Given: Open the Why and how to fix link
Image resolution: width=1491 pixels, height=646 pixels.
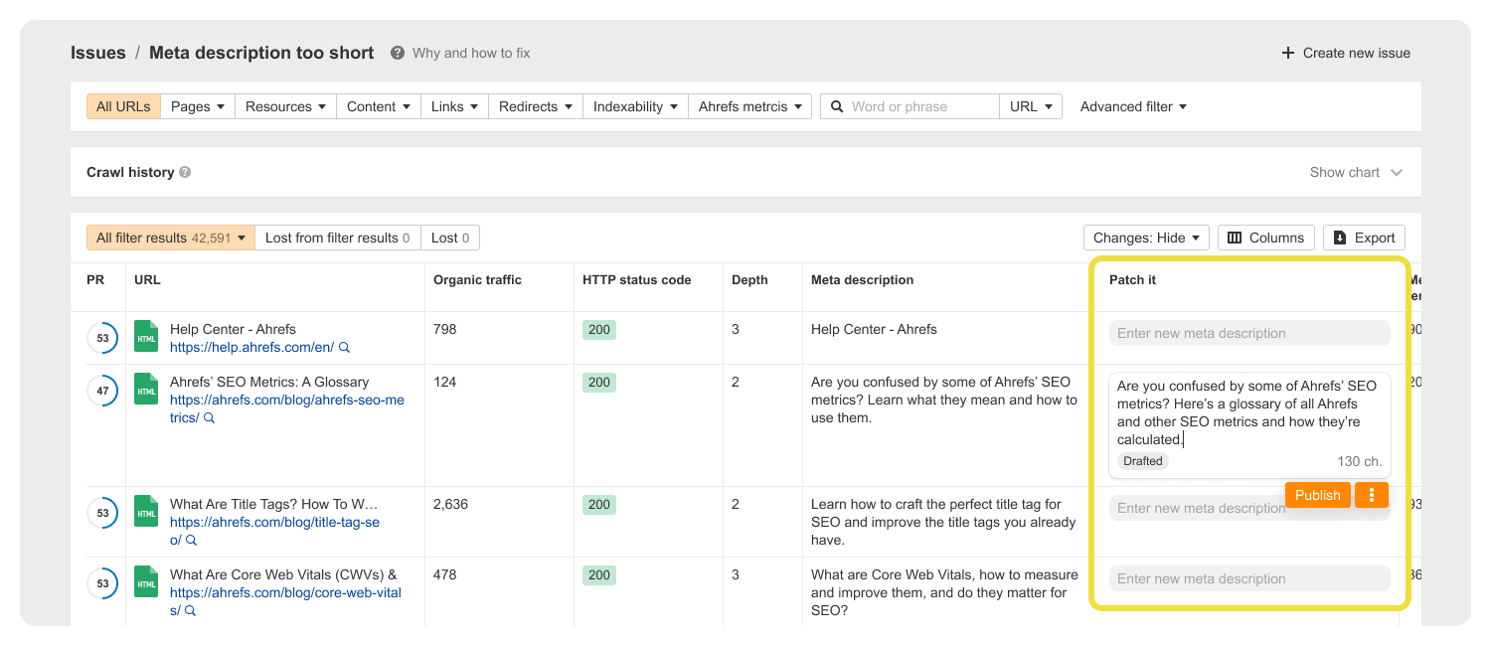Looking at the screenshot, I should [472, 53].
